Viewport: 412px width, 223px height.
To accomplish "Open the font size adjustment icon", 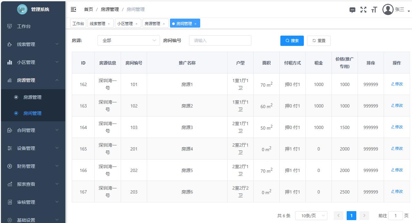I will 374,10.
